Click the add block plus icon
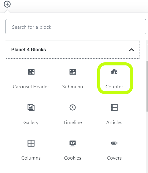The image size is (148, 173). pyautogui.click(x=7, y=4)
